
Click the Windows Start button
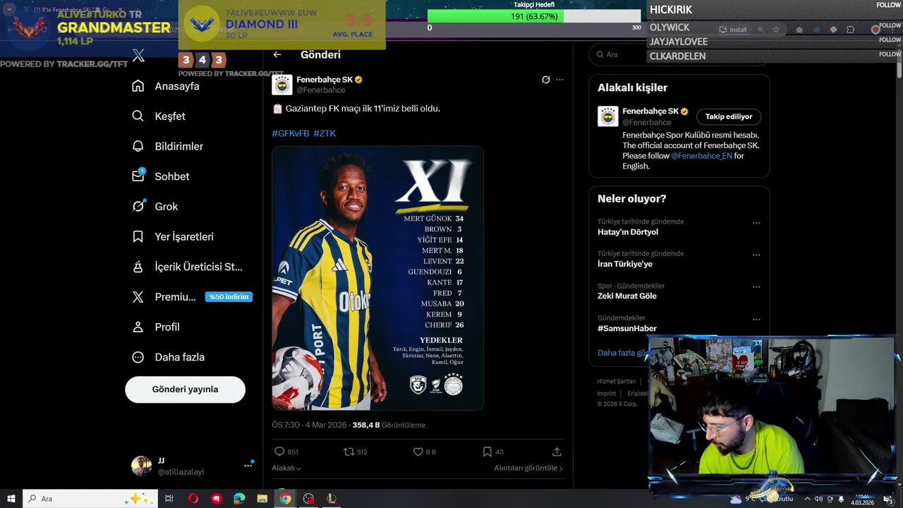point(11,499)
